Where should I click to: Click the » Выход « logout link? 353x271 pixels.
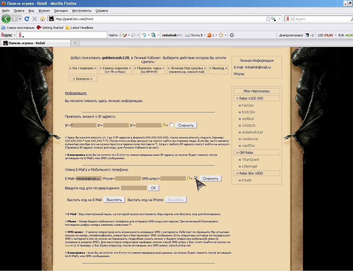click(x=218, y=68)
